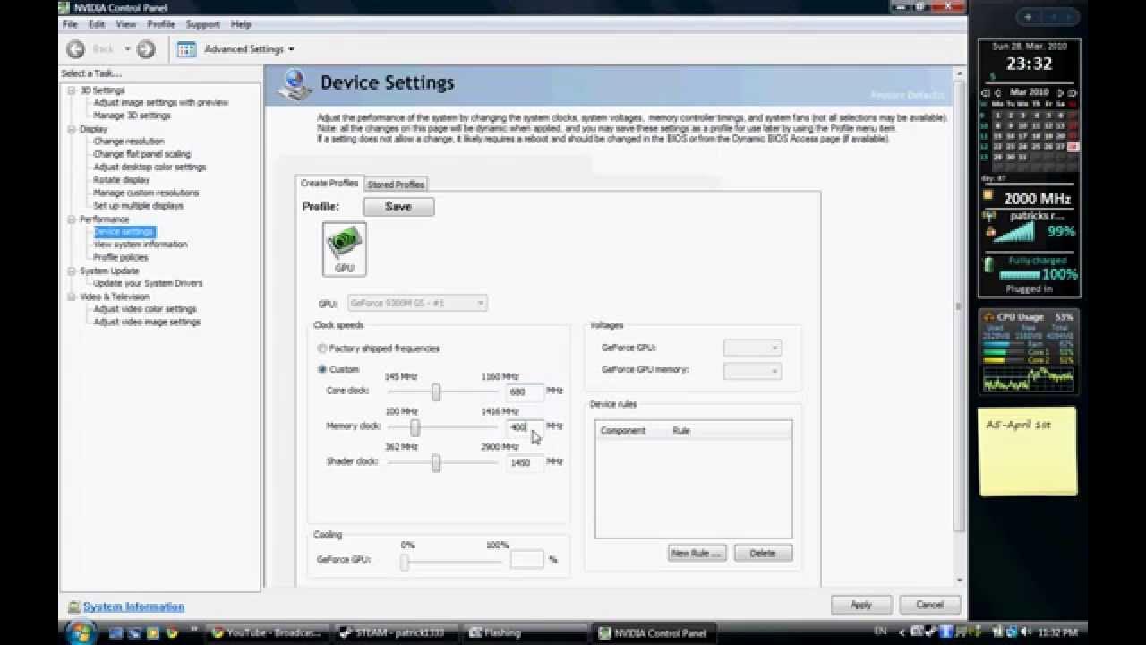Open Update your System Drivers

148,283
